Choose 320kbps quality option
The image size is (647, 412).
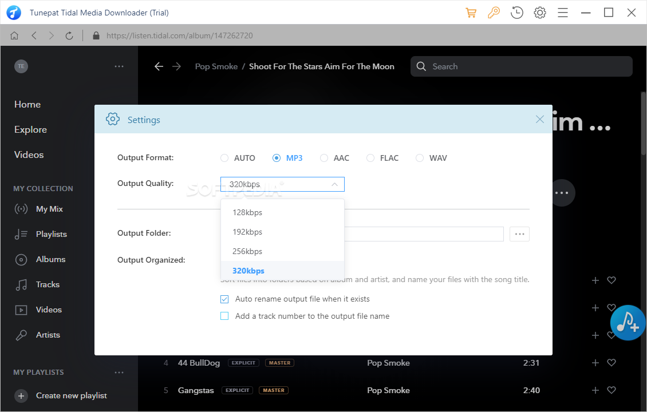(282, 271)
